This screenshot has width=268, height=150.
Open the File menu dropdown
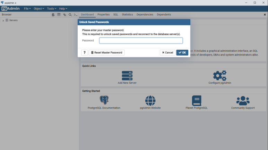click(x=27, y=8)
